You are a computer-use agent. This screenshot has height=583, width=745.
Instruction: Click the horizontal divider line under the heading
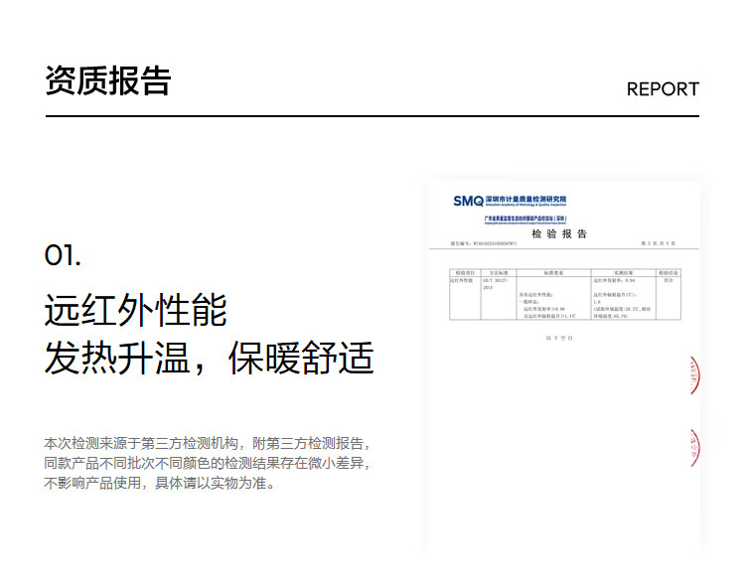pos(372,116)
